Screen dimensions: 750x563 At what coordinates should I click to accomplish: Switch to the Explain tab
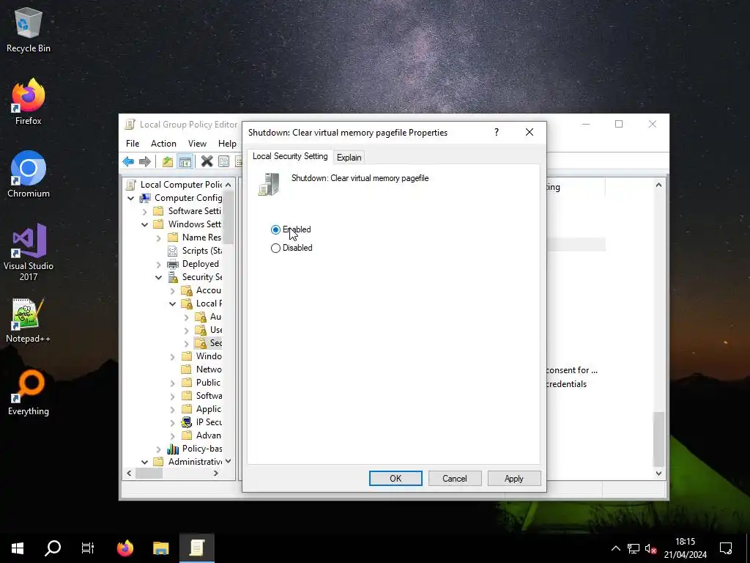(x=349, y=157)
